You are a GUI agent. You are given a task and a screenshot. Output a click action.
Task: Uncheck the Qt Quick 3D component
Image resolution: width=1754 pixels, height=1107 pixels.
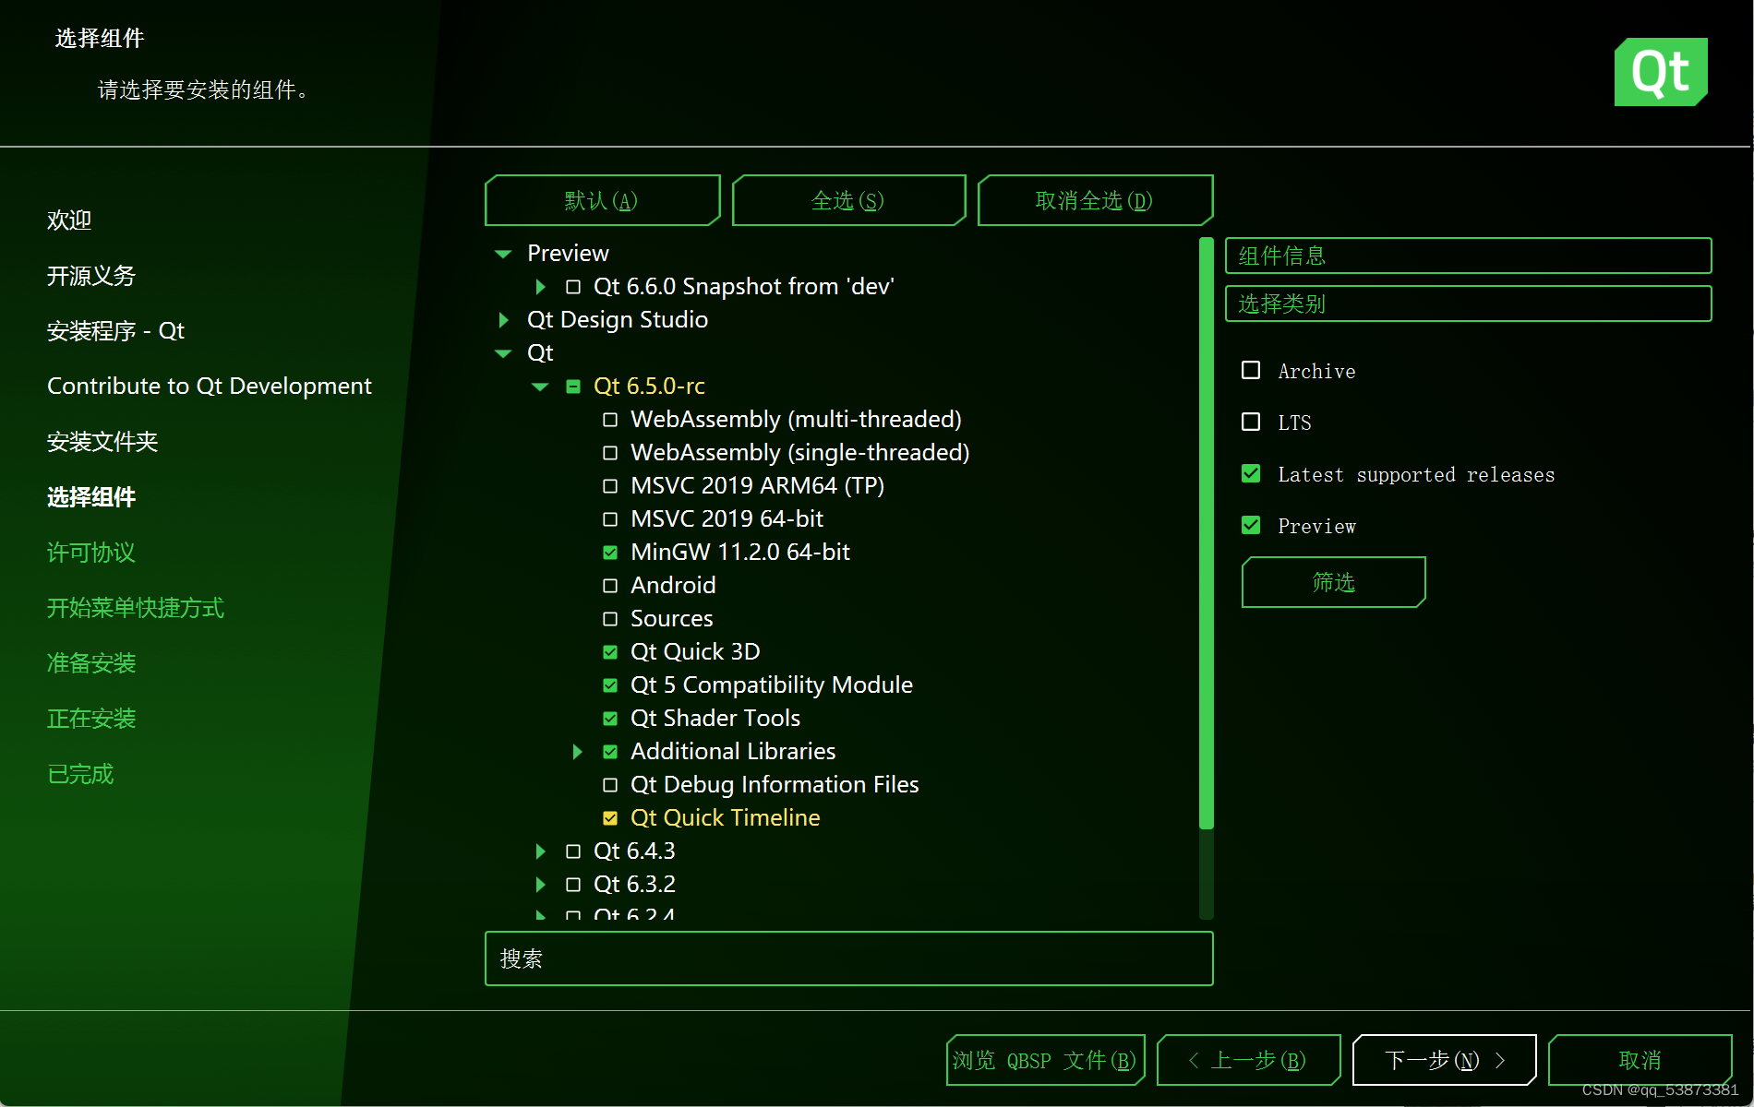point(610,652)
